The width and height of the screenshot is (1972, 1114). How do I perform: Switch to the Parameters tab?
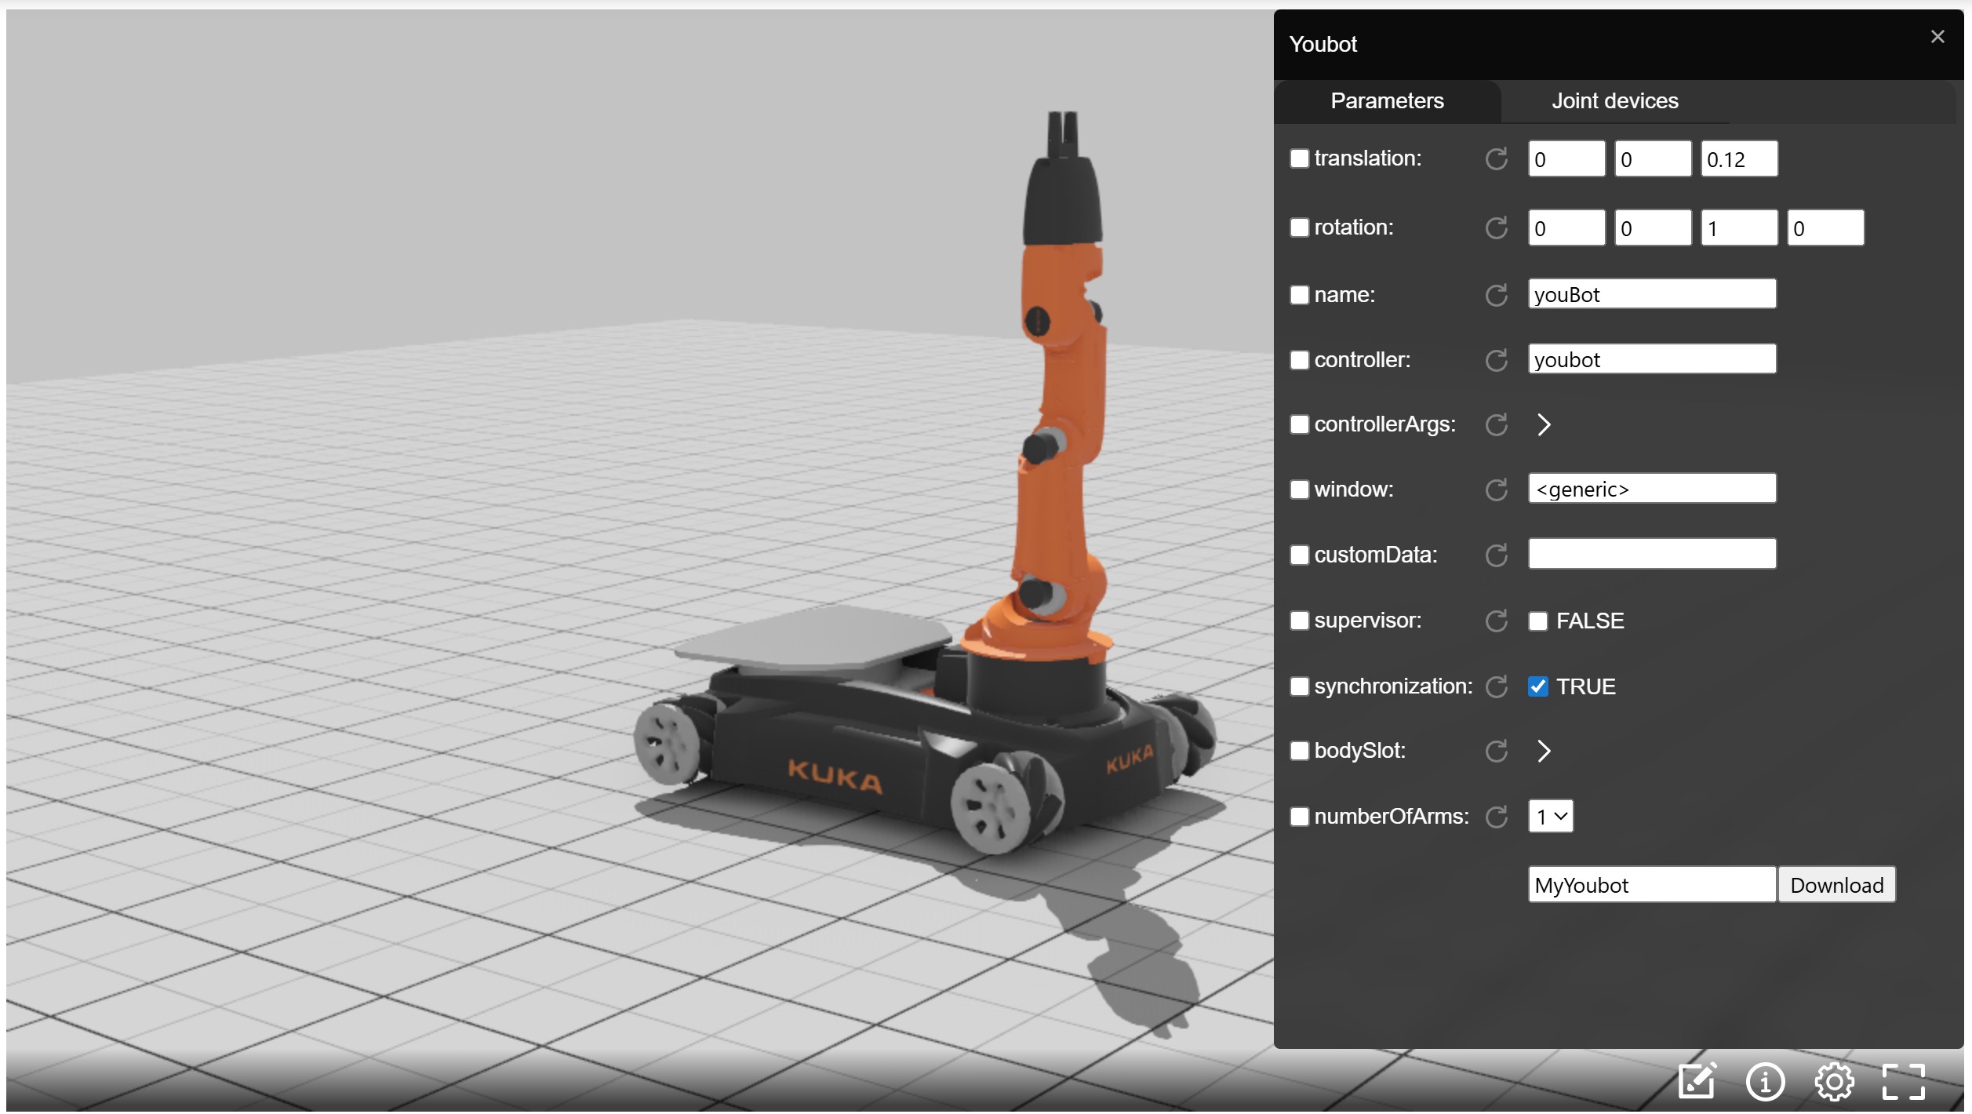(x=1387, y=101)
